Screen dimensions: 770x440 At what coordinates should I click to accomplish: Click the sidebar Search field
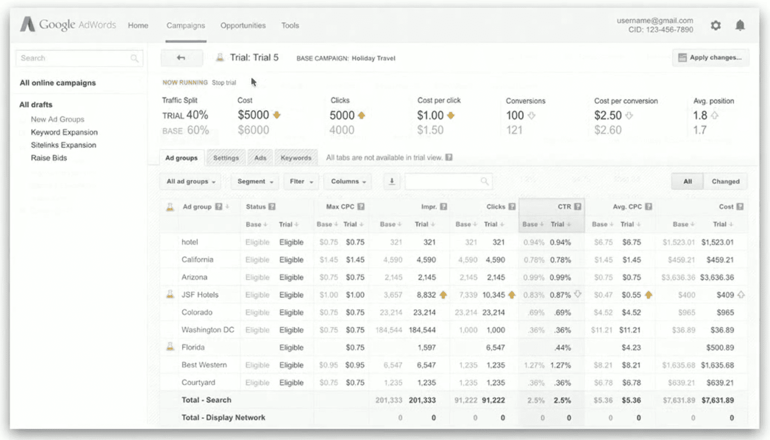[x=79, y=58]
